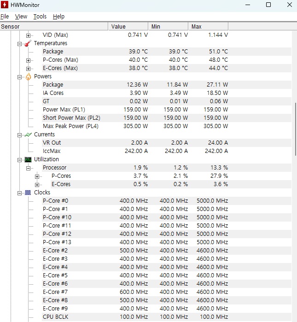Expand the VID (Max) row
297x322 pixels.
point(29,35)
